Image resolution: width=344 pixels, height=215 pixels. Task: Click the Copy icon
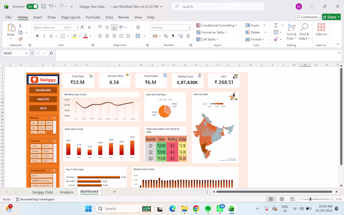pos(20,32)
